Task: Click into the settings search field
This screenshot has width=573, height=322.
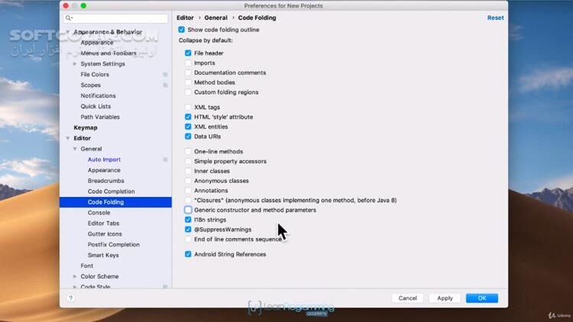Action: [x=118, y=18]
